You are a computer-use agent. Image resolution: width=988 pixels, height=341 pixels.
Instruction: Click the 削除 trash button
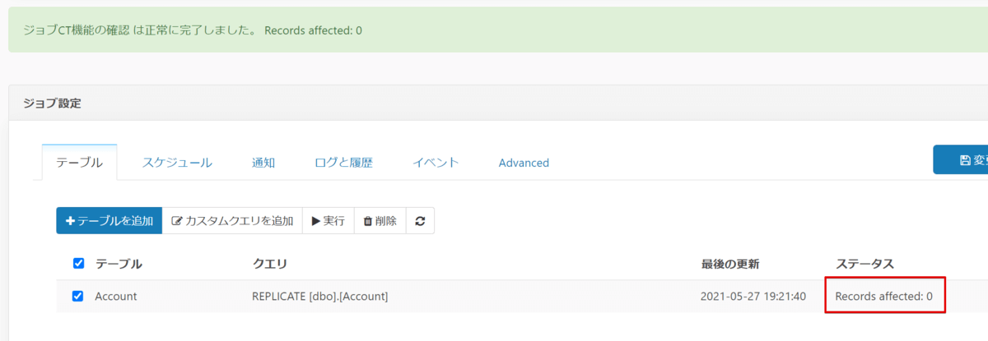pyautogui.click(x=380, y=221)
